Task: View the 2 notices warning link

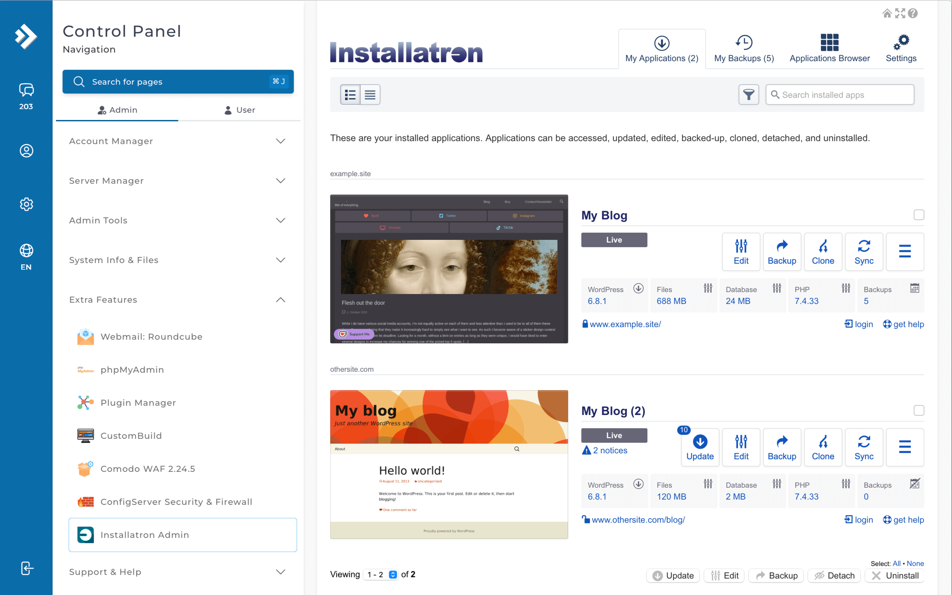Action: click(605, 451)
